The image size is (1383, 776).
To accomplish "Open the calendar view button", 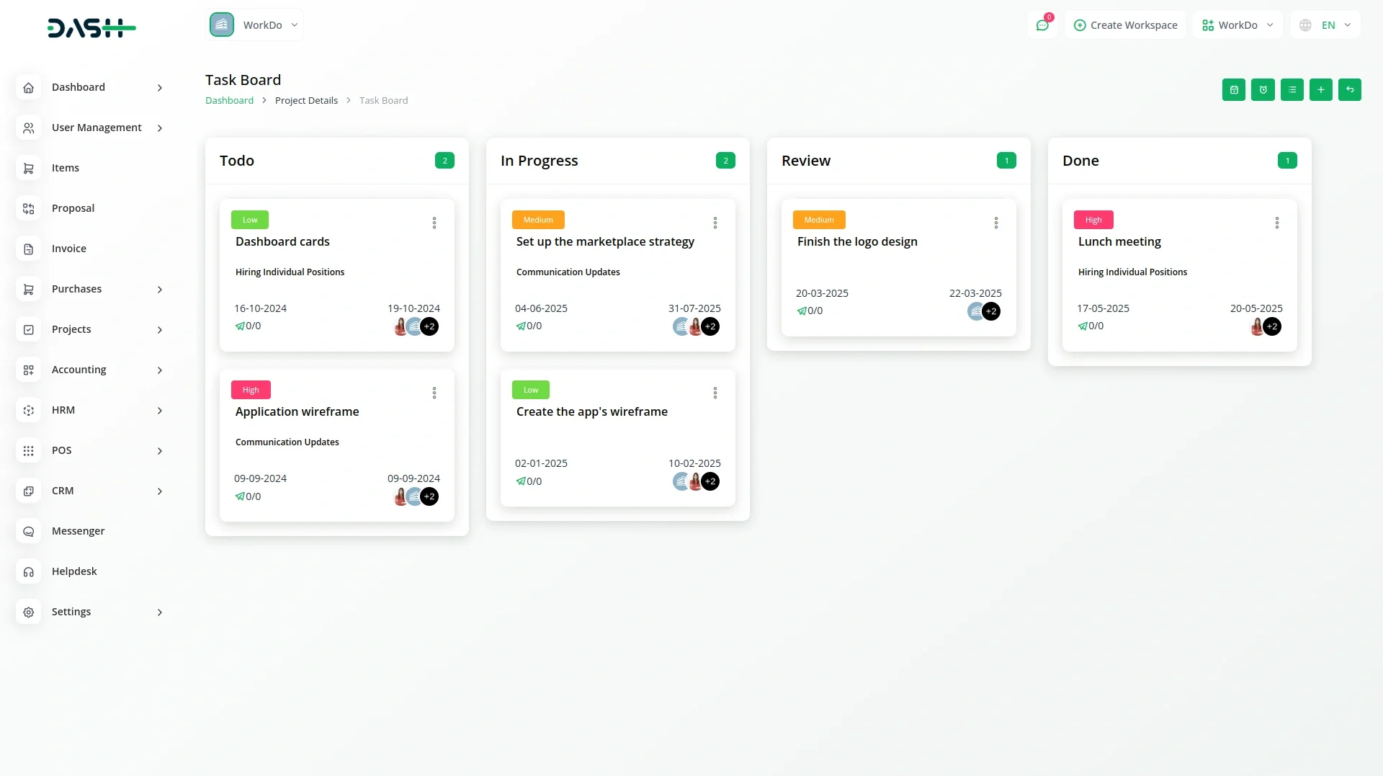I will click(x=1233, y=90).
